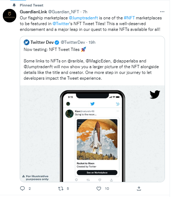This screenshot has height=197, width=175.
Task: Click the @Guardian_NFT handle
Action: tap(63, 12)
